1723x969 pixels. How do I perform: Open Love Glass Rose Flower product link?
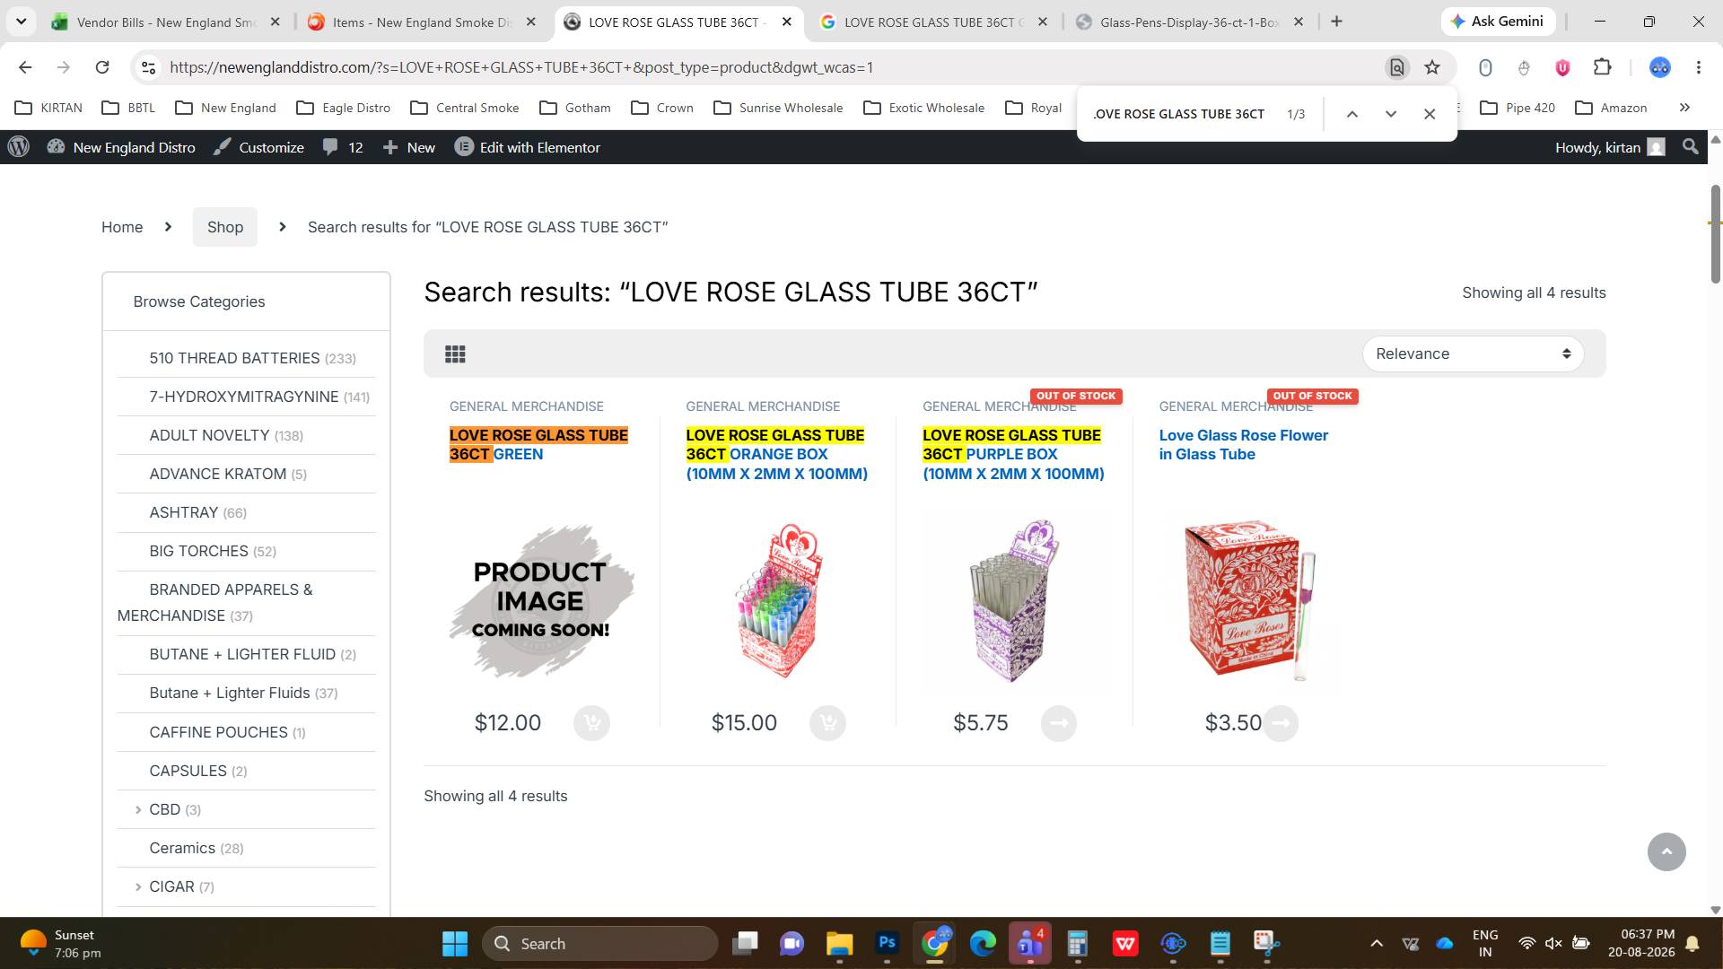point(1243,444)
